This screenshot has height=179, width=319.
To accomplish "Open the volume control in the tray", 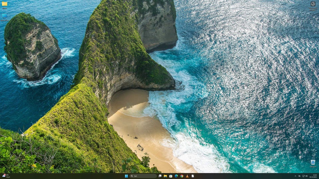I will coord(306,176).
